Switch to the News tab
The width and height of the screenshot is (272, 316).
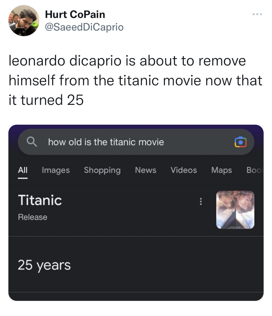[x=146, y=170]
